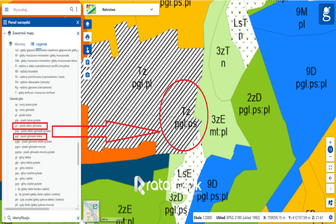Click the Rolnictwo thumbnail image

click(x=91, y=10)
